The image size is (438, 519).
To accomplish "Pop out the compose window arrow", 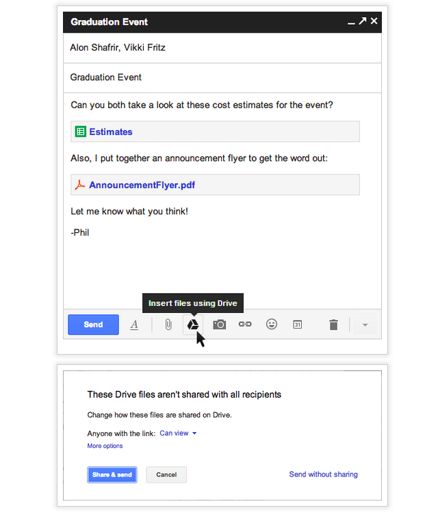I will tap(363, 22).
